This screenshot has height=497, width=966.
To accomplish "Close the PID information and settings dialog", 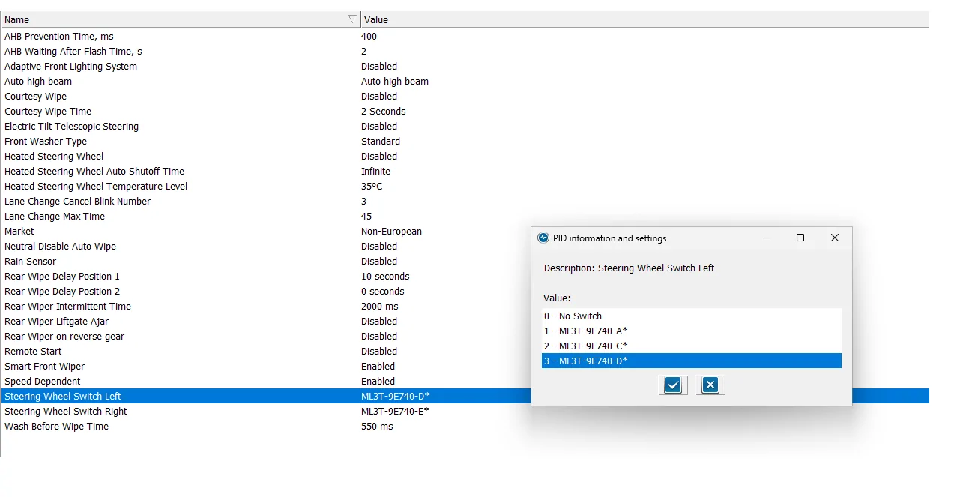I will 834,238.
